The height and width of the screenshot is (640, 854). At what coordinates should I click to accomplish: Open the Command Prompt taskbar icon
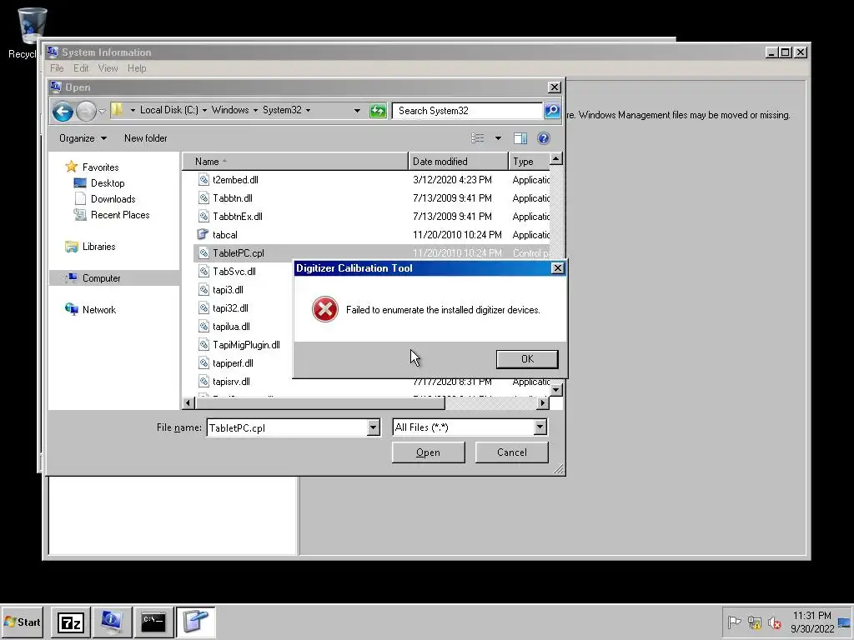tap(153, 622)
